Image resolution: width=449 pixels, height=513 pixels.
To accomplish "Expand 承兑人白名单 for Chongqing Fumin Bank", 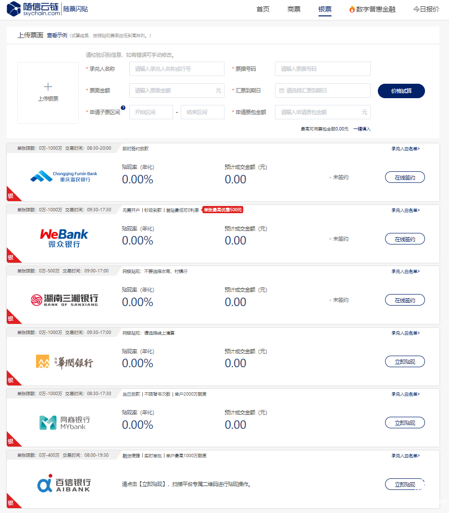I will coord(406,149).
